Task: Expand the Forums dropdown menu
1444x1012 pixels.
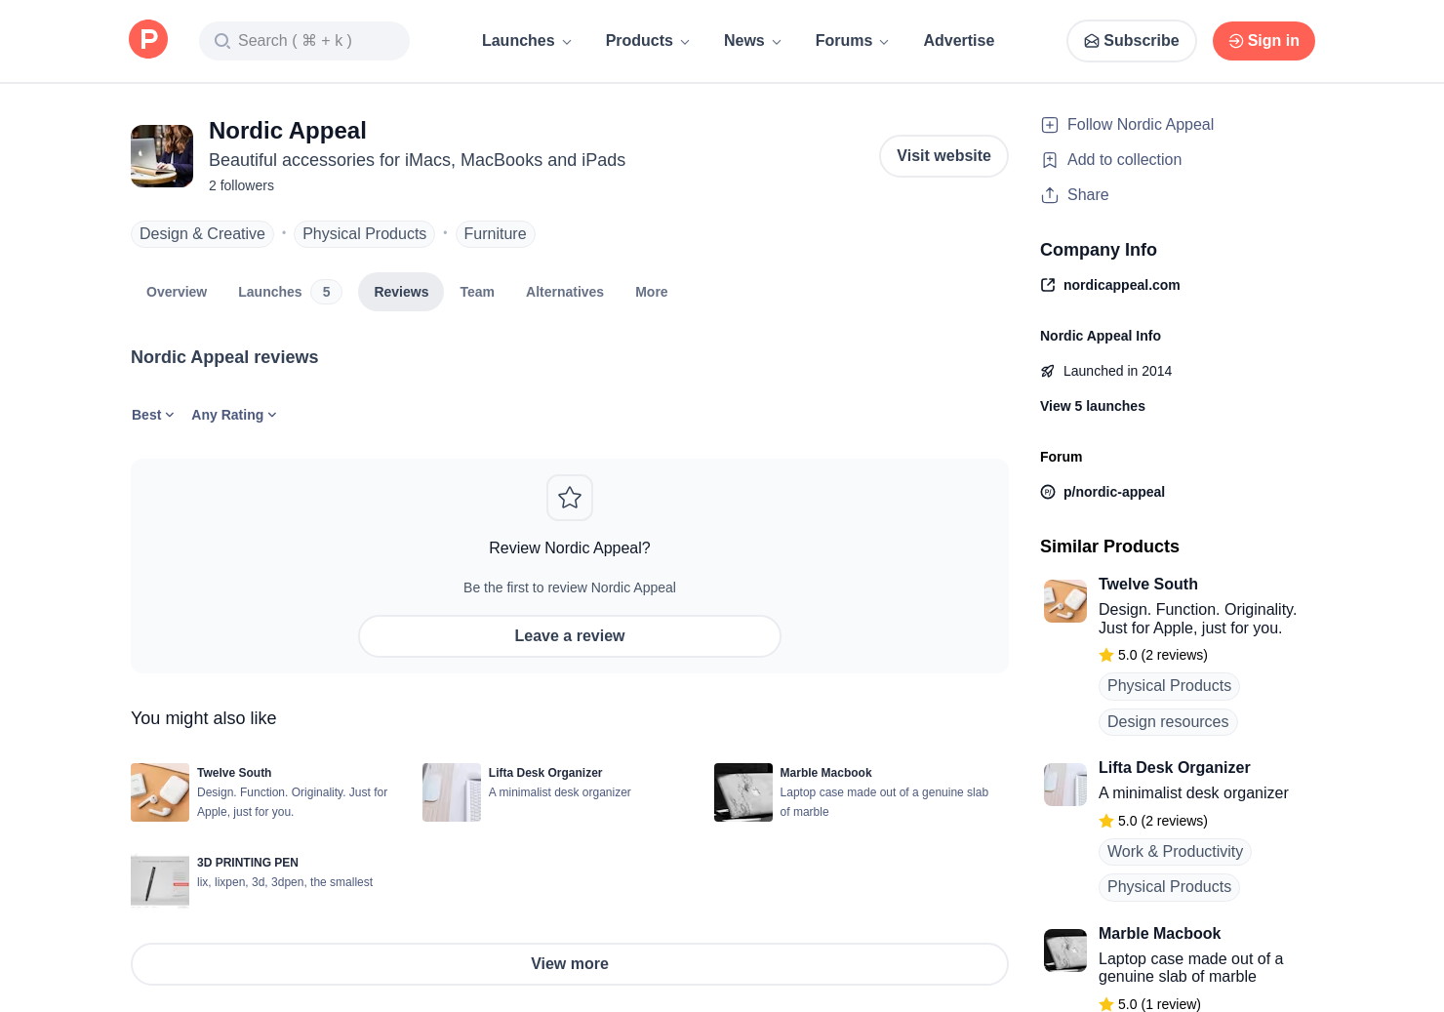Action: click(x=853, y=41)
